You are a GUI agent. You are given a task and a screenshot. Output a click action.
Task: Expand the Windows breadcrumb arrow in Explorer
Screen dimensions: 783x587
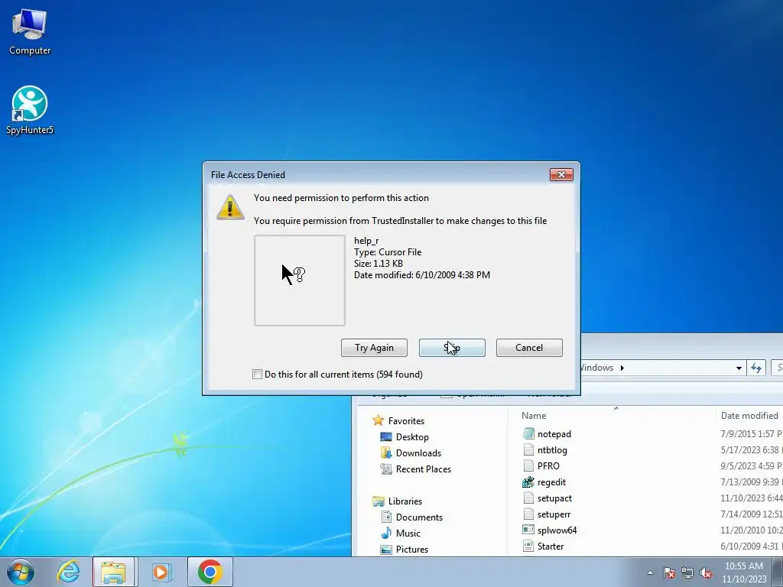click(622, 368)
